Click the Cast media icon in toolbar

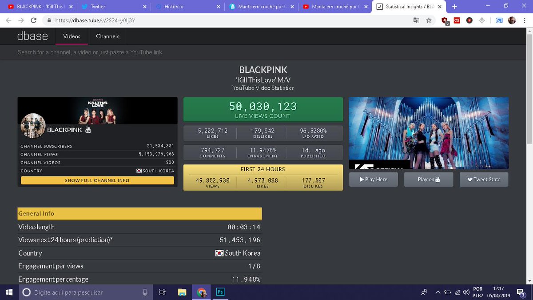pos(499,20)
